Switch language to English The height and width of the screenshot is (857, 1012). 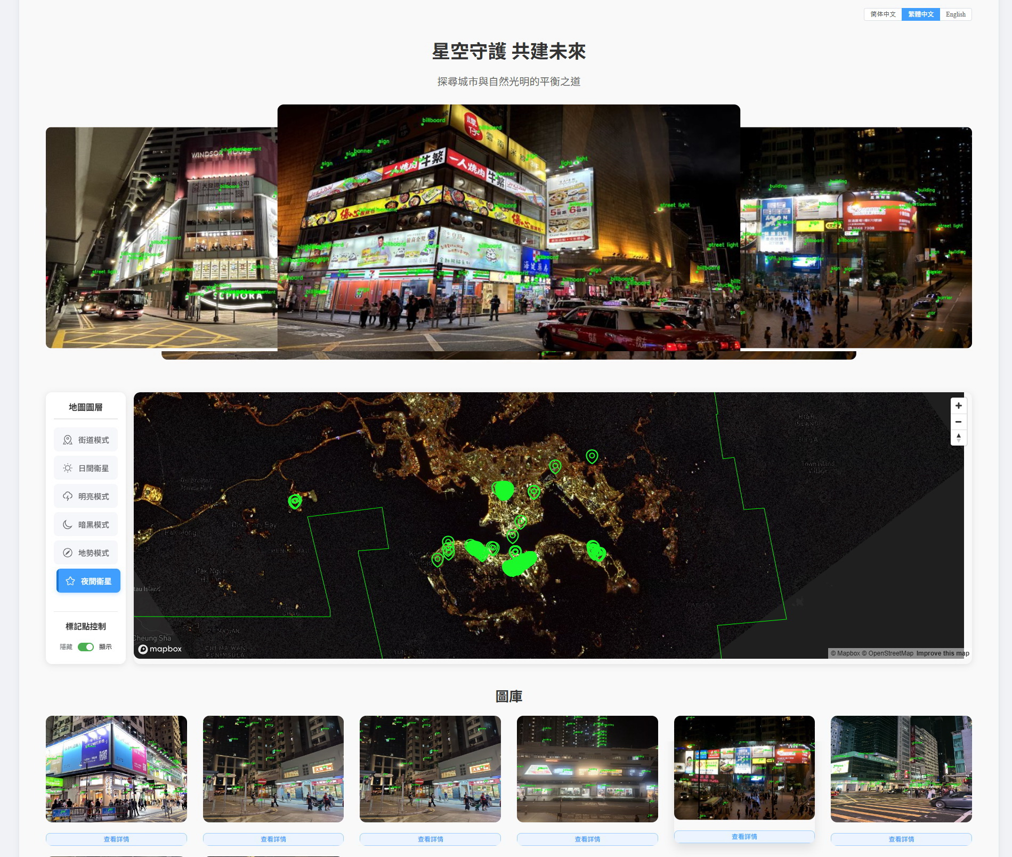click(x=956, y=14)
